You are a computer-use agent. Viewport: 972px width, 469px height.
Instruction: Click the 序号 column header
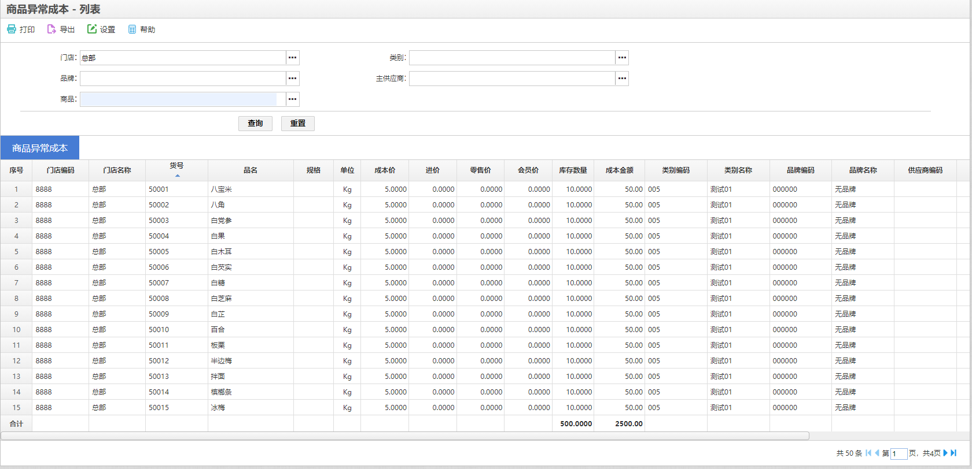16,170
